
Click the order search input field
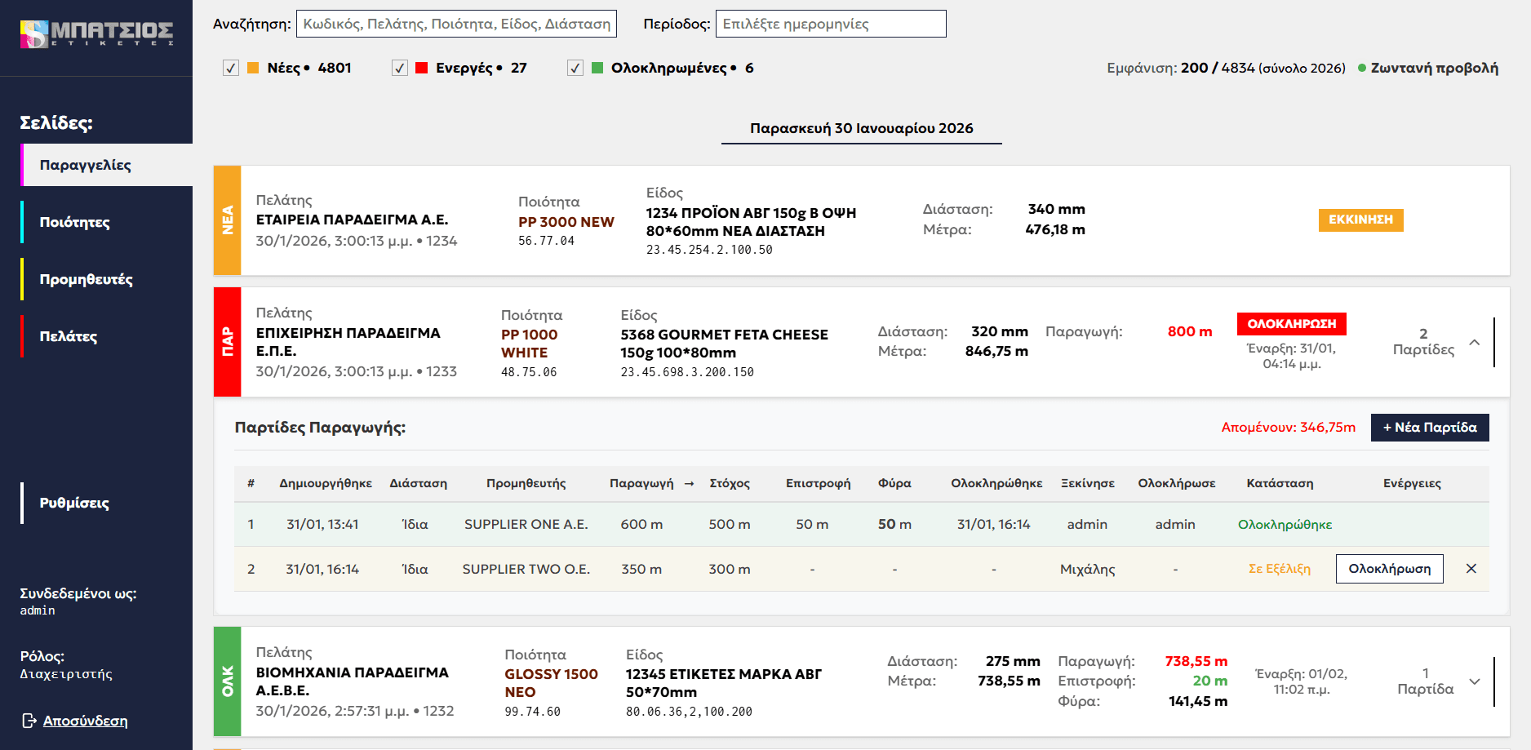tap(456, 24)
